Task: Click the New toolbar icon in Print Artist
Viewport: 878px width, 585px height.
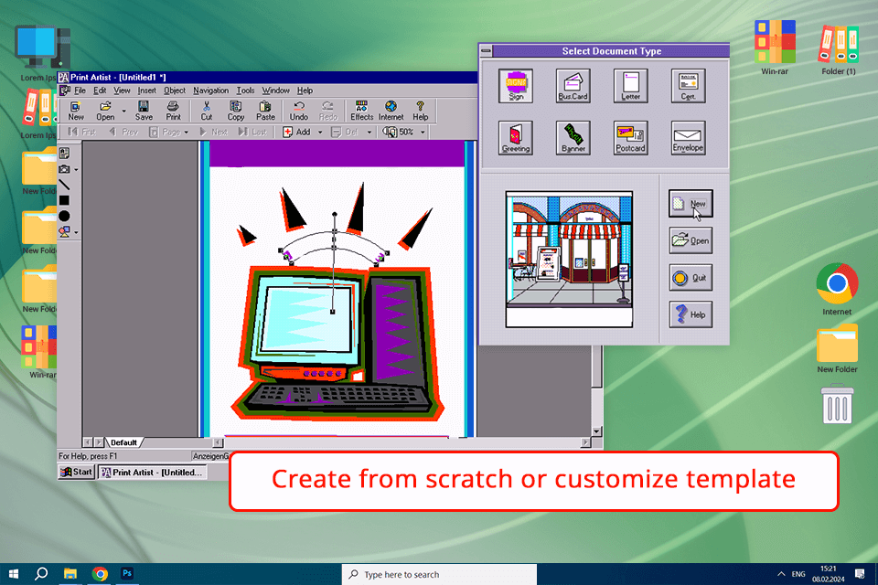Action: pos(76,111)
